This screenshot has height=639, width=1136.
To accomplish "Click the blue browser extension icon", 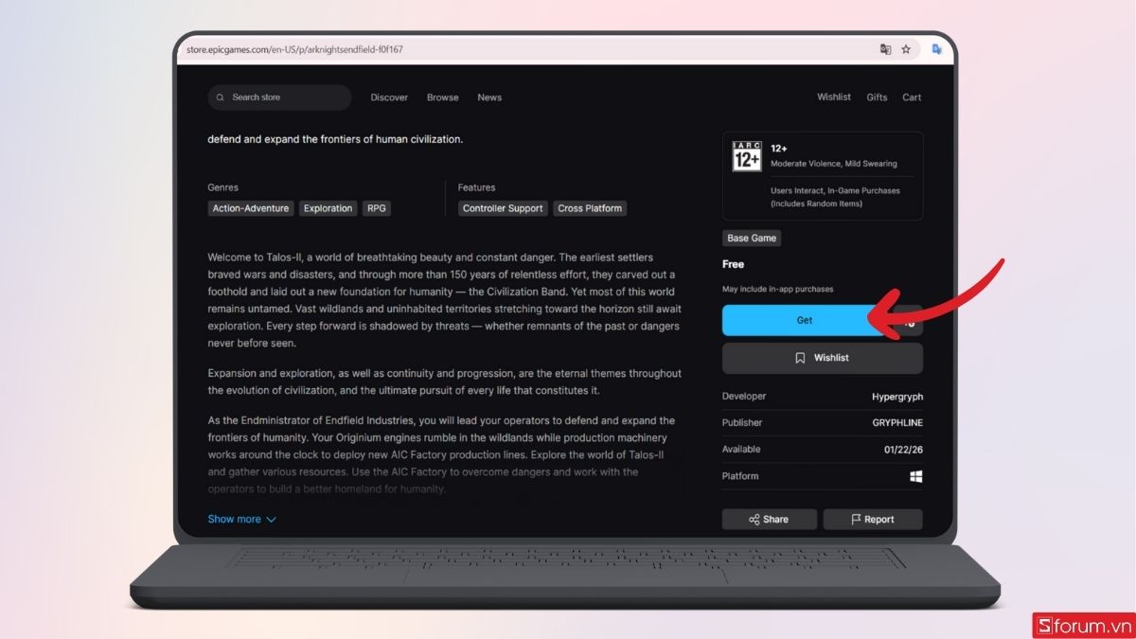I will [936, 49].
